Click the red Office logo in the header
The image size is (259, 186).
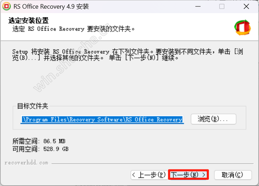coord(243,28)
